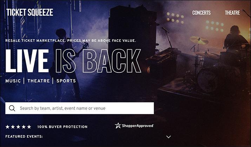The height and width of the screenshot is (147, 251).
Task: Click the ShopperApproved wordmark
Action: [138, 126]
